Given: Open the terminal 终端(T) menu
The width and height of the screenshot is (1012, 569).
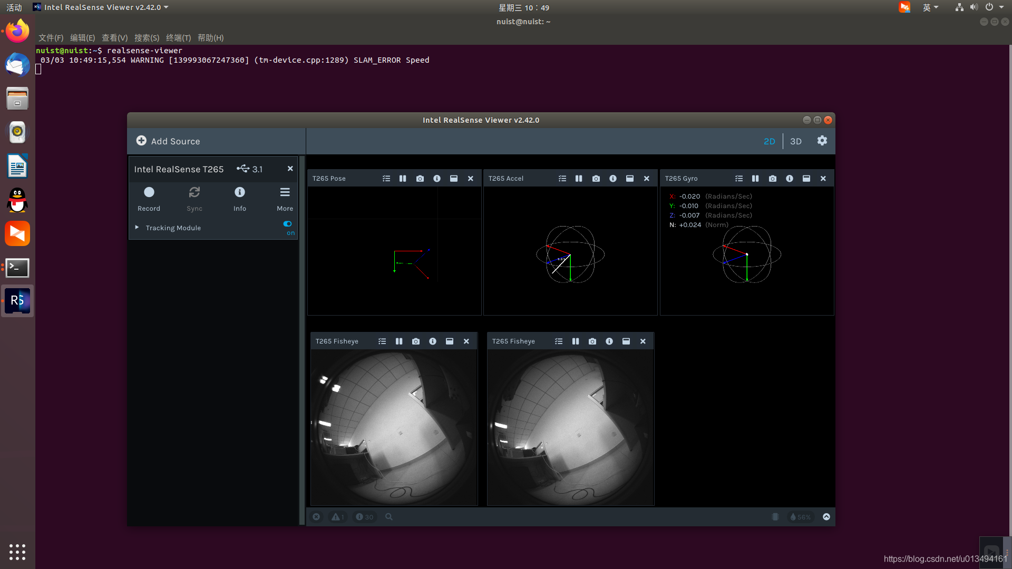Looking at the screenshot, I should [178, 38].
